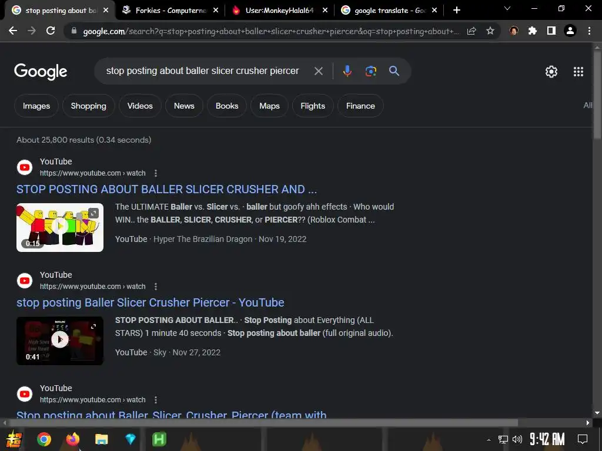
Task: Open the Start menu from the taskbar
Action: 14,439
